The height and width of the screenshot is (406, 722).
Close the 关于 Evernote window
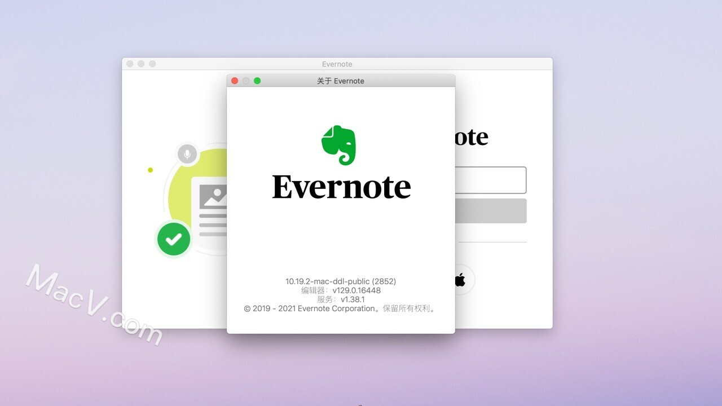pos(235,81)
